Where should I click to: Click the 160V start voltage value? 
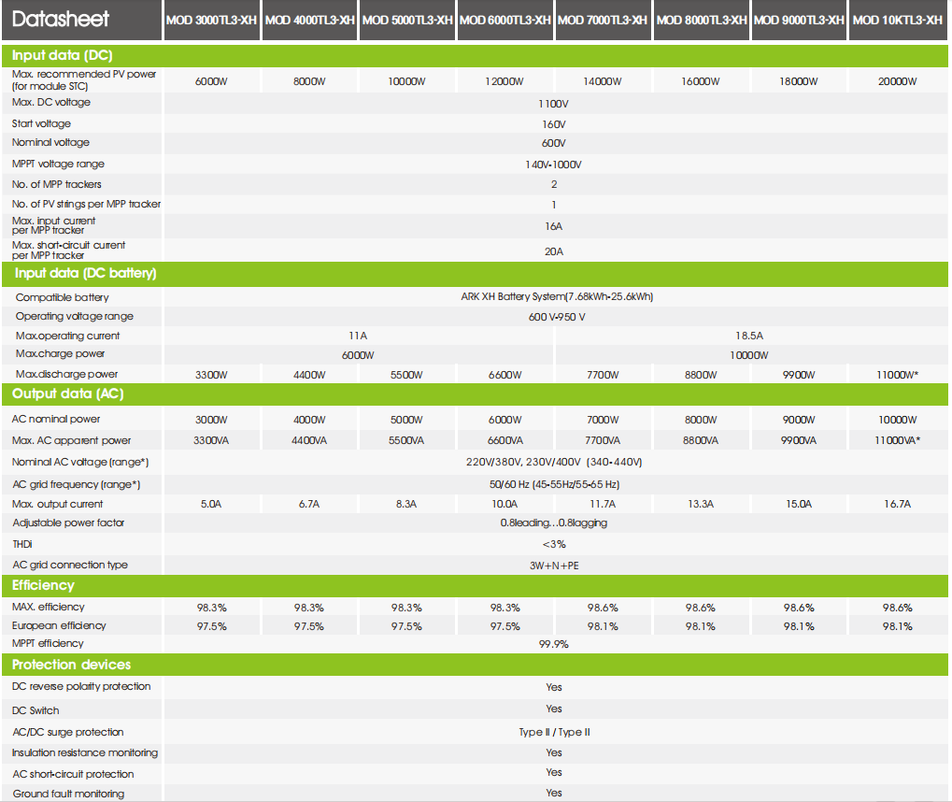[554, 124]
